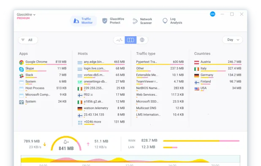The height and width of the screenshot is (166, 261).
Task: Click the USA flag icon
Action: coord(197,89)
